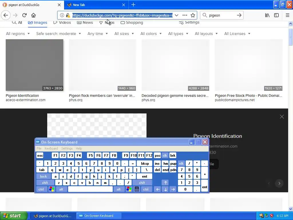Image resolution: width=293 pixels, height=220 pixels.
Task: Toggle the right ctrl key
Action: (146, 189)
